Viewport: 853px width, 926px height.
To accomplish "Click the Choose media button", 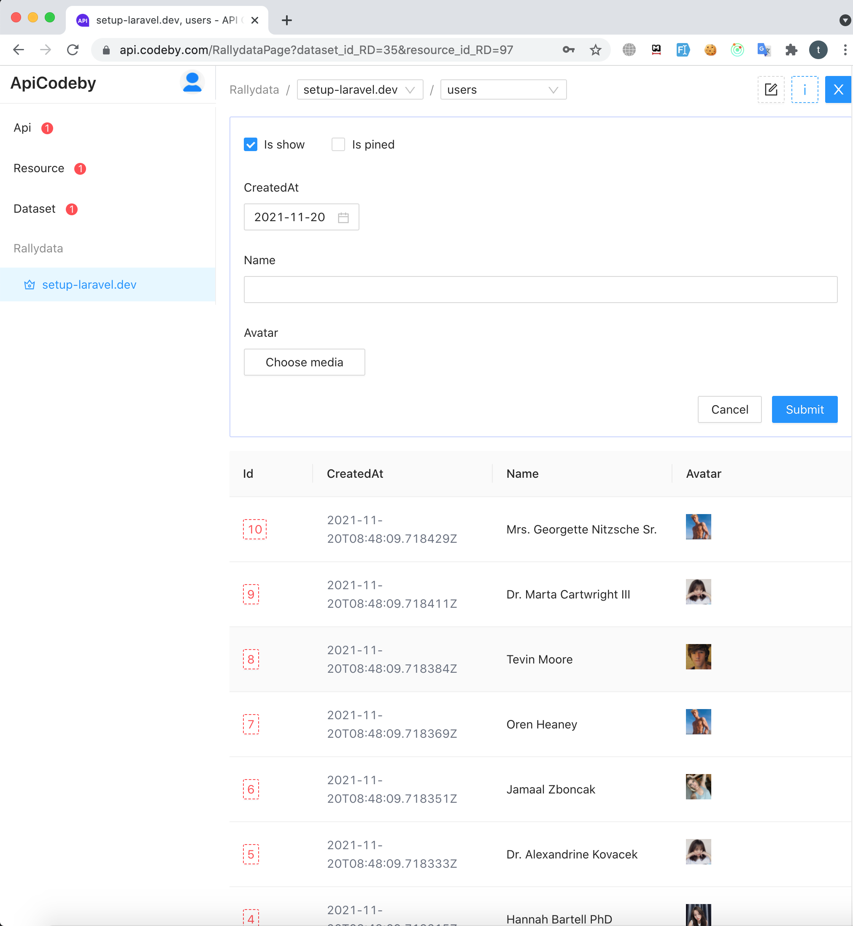I will [x=304, y=362].
